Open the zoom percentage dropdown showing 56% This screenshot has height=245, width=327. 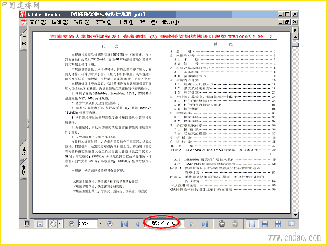(x=100, y=224)
